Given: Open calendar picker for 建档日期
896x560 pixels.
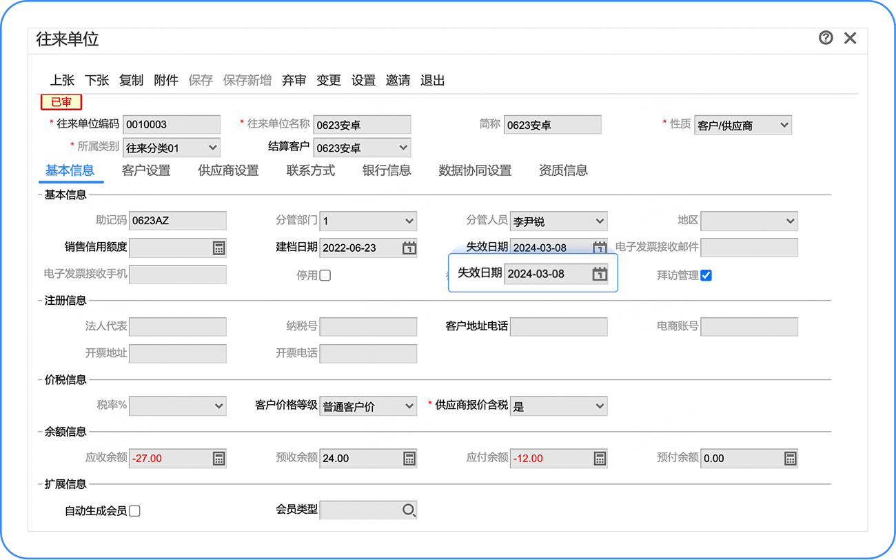Looking at the screenshot, I should coord(409,248).
